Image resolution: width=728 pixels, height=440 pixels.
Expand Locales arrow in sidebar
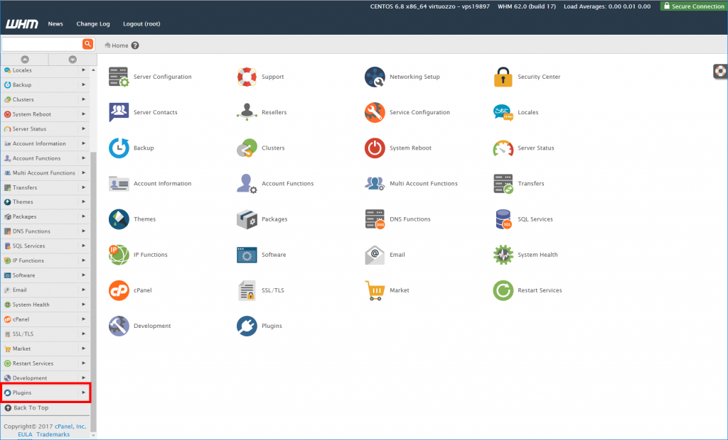[84, 70]
